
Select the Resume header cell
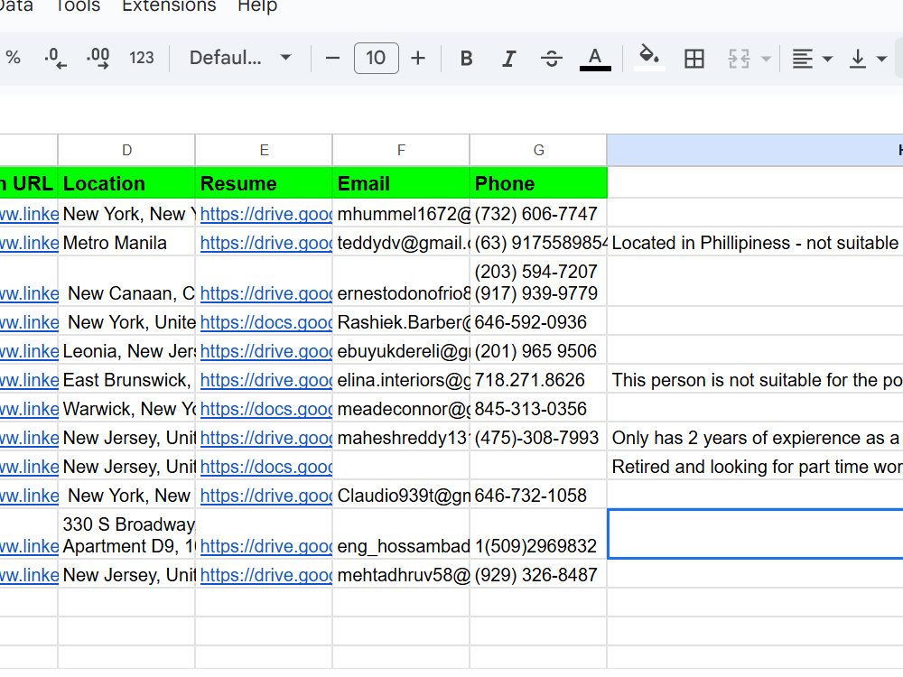pos(264,183)
